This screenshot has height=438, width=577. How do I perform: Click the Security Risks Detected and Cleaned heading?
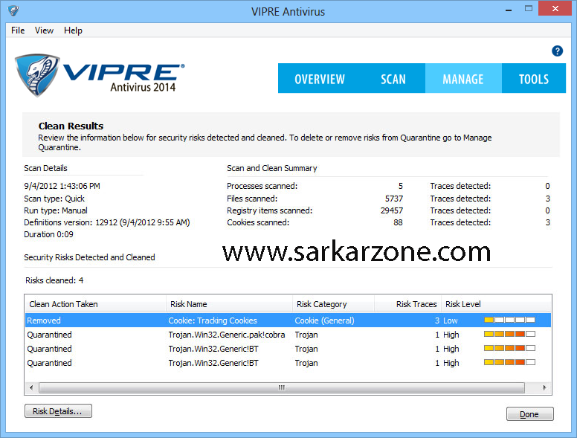pos(89,257)
